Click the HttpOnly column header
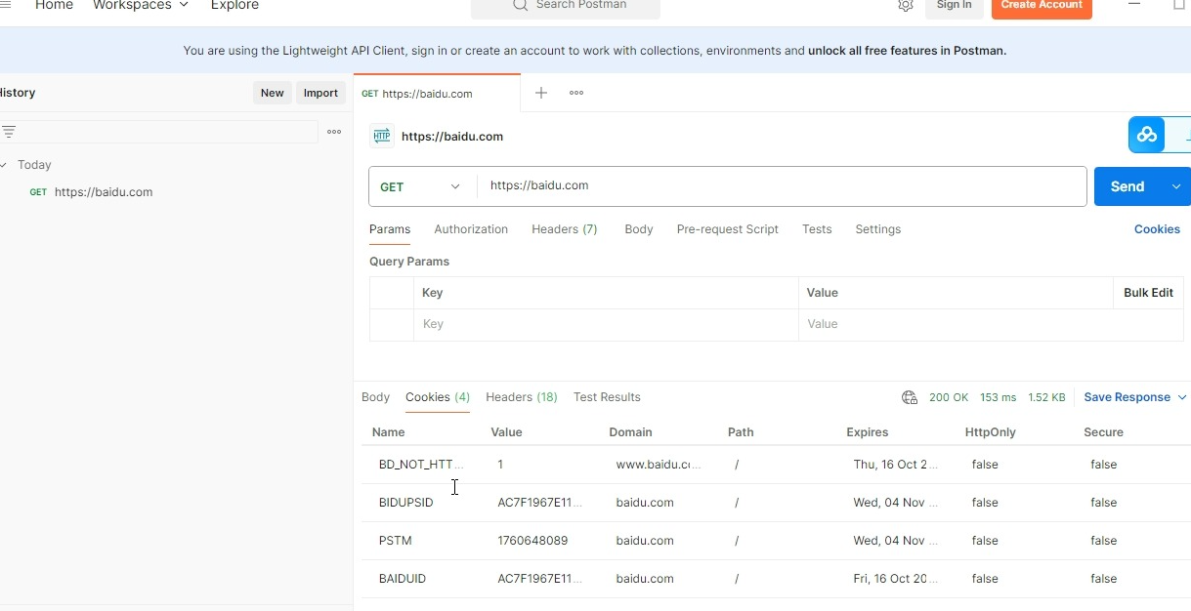This screenshot has height=611, width=1191. pyautogui.click(x=991, y=432)
